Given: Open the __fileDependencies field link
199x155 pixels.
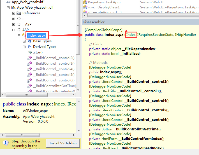Looking at the screenshot, I should coord(138,49).
